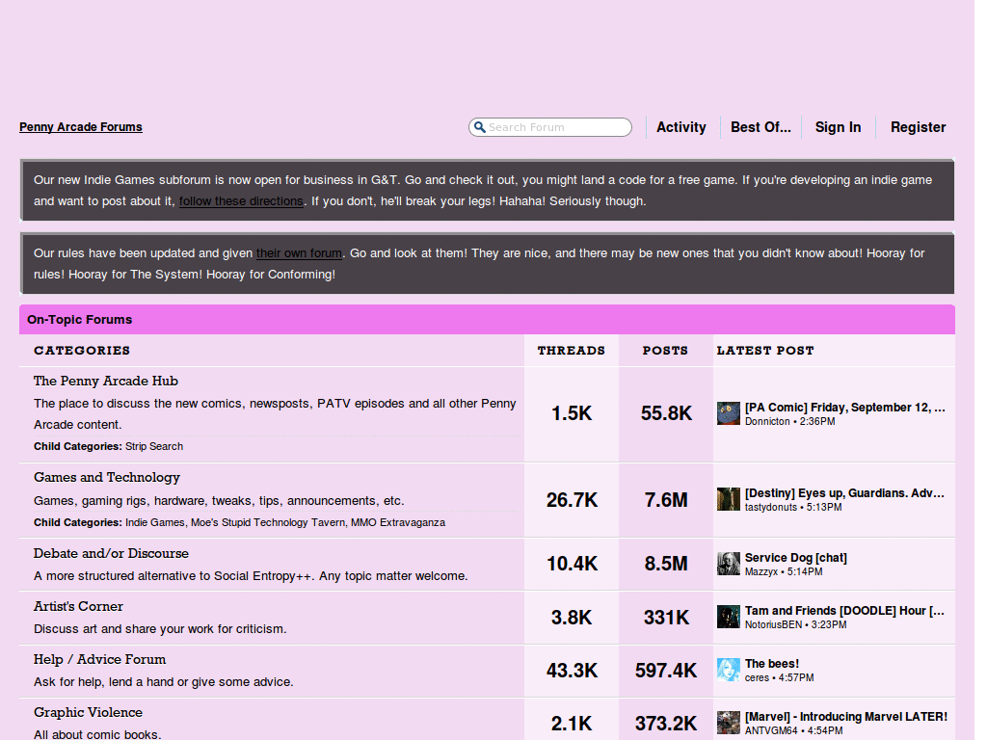
Task: Open MMO Extravaganza child category
Action: (x=398, y=522)
